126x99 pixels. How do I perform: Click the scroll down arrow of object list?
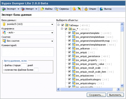point(122,86)
